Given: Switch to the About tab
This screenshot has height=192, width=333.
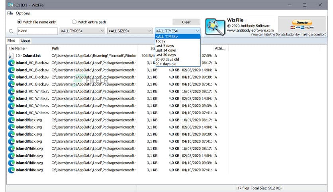Looking at the screenshot, I should tap(25, 41).
